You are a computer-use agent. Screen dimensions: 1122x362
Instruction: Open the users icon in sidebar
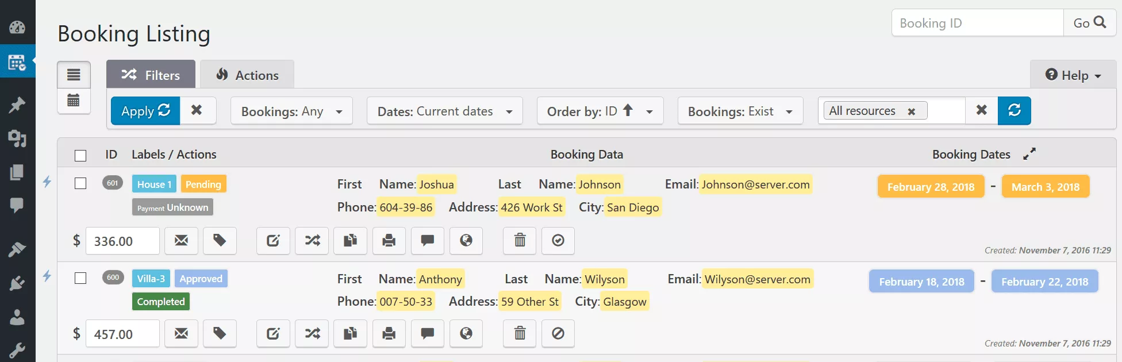[x=17, y=317]
